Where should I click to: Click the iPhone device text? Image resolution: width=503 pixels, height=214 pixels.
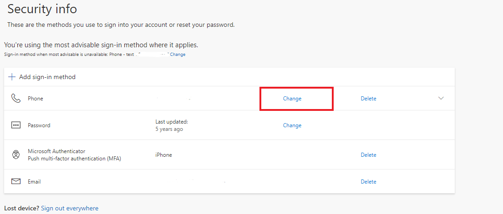coord(163,155)
